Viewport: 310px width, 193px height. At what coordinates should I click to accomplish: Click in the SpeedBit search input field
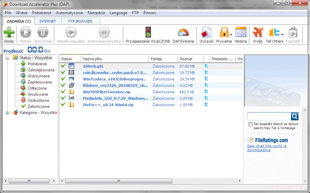click(269, 116)
